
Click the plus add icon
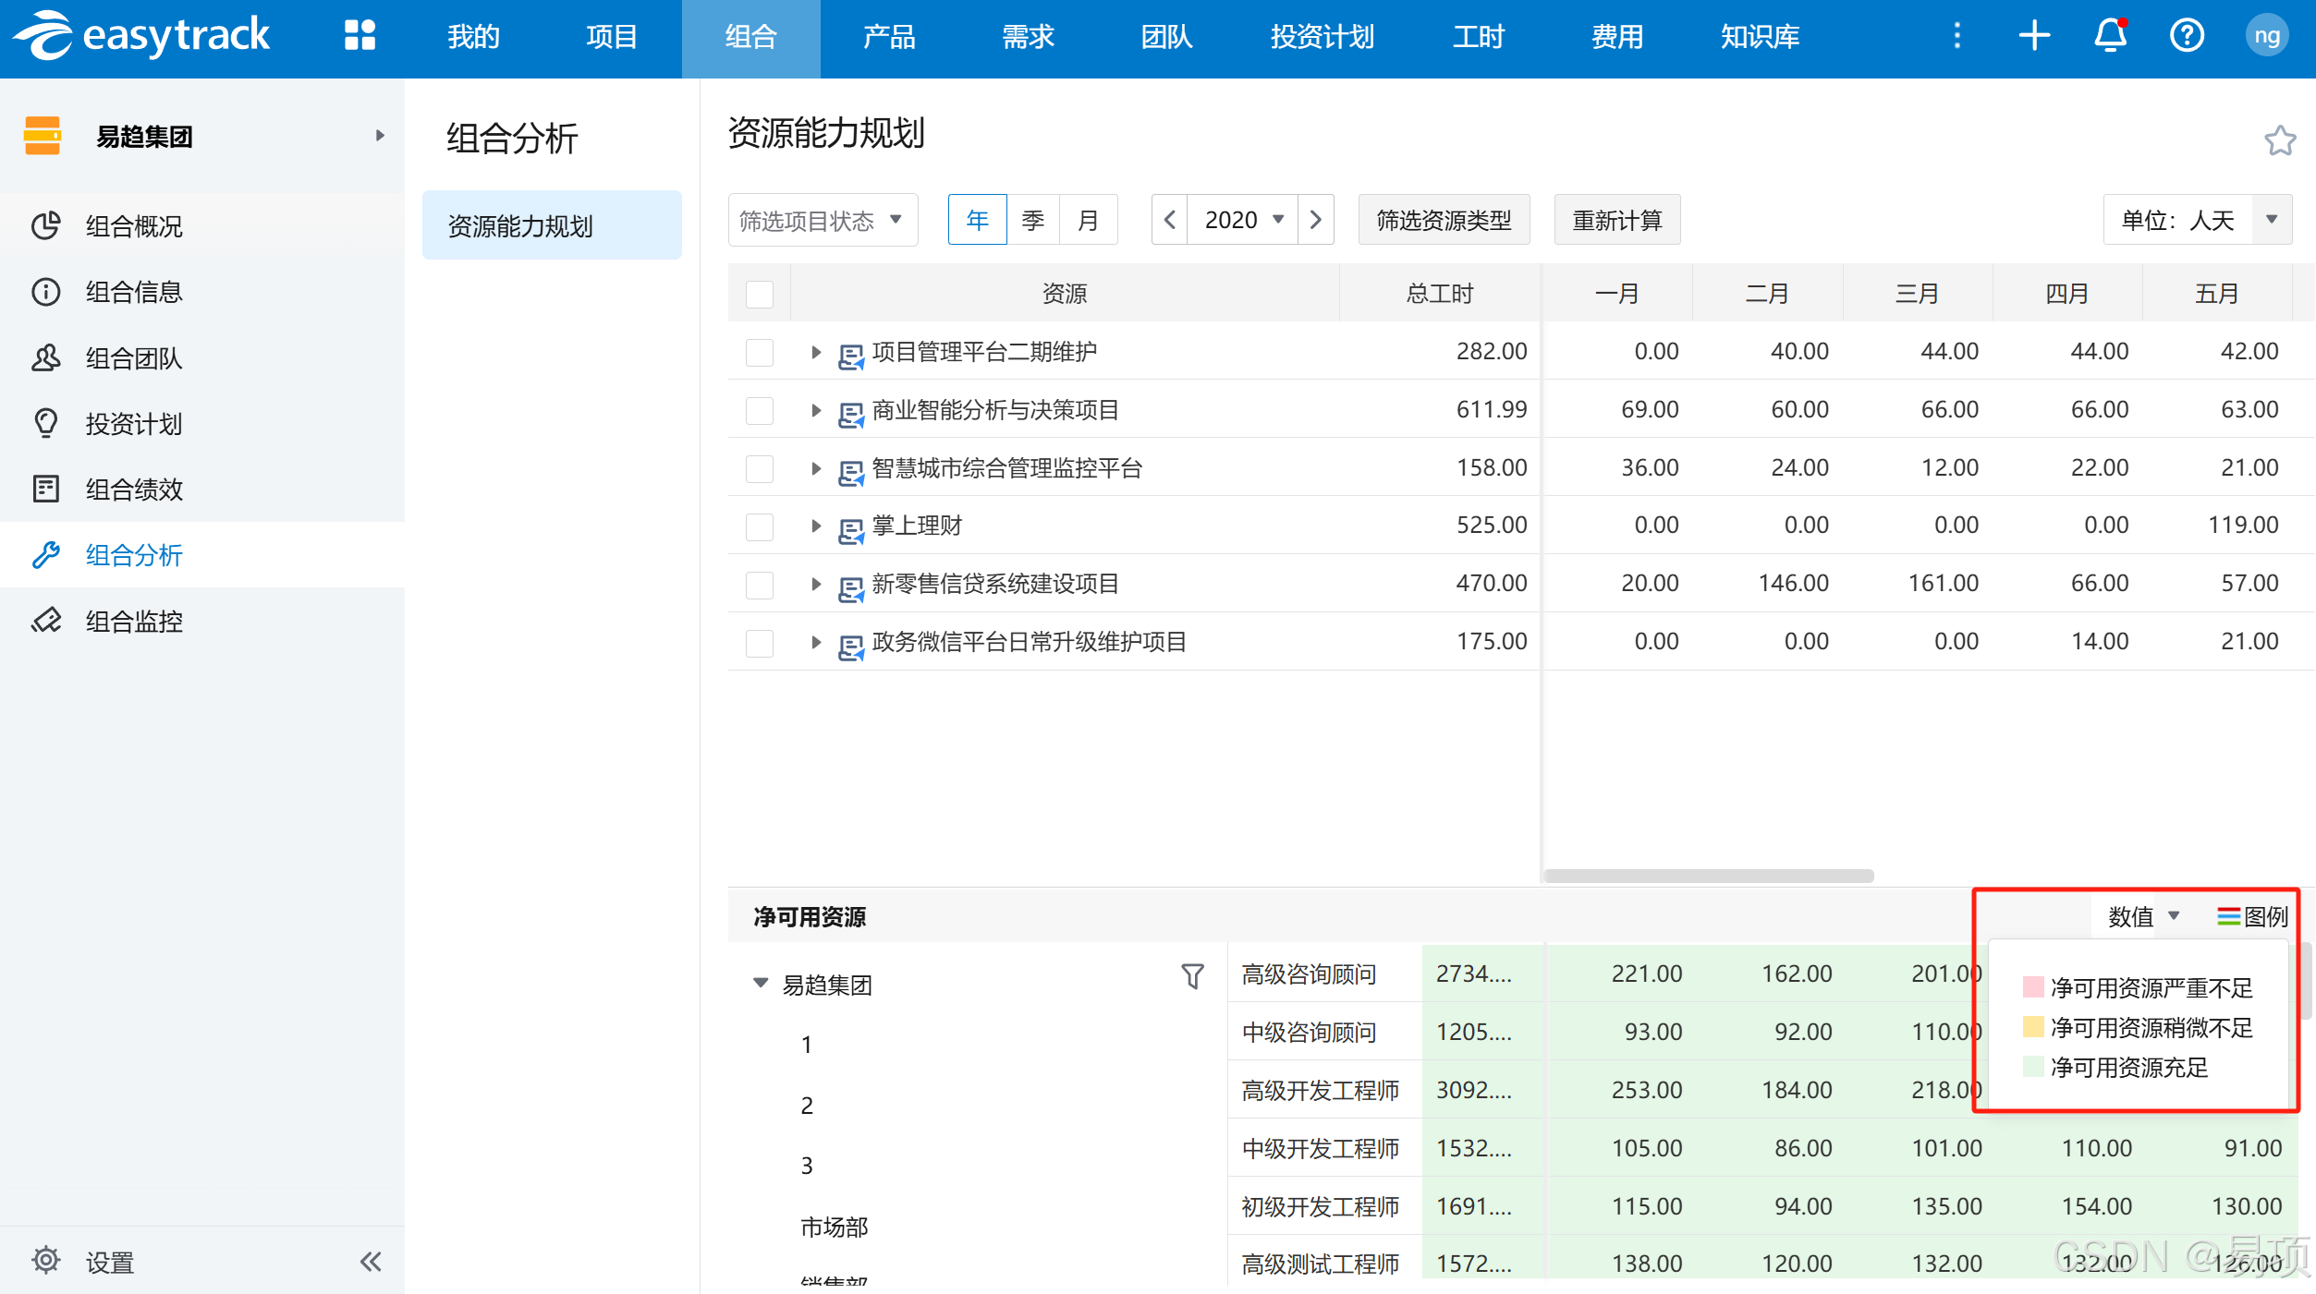(x=2034, y=36)
